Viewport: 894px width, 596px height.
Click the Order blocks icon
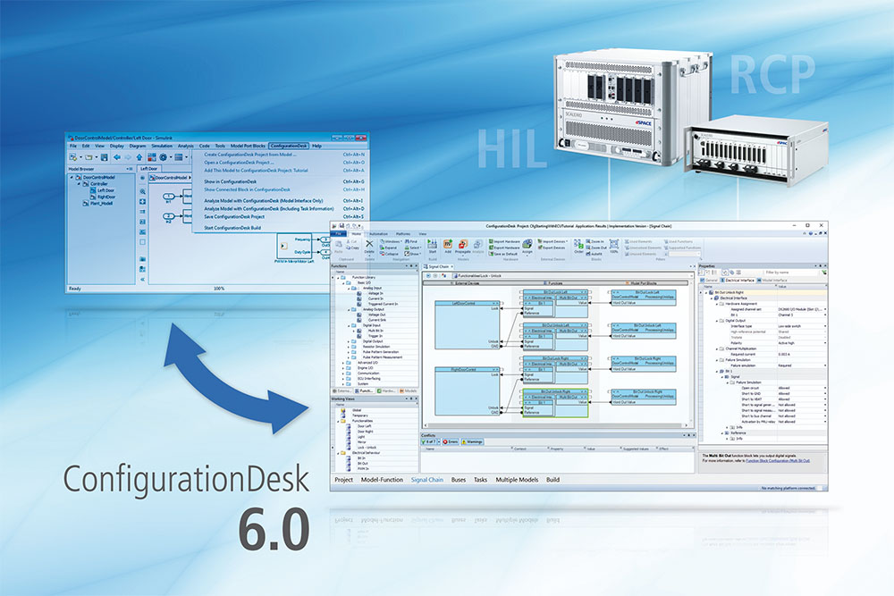pos(579,246)
